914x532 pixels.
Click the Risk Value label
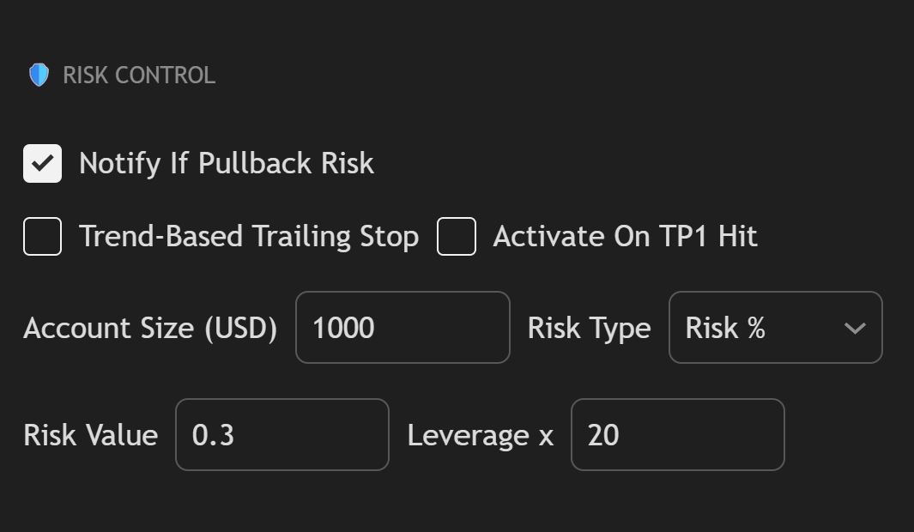(x=91, y=435)
